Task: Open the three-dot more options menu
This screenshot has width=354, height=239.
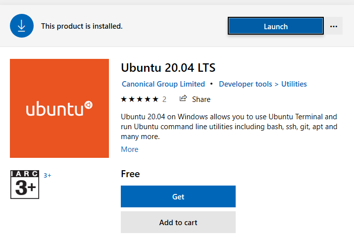Action: point(334,26)
